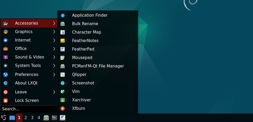Viewport: 253px width, 122px height.
Task: Click the Lock Screen padlock icon
Action: tap(6, 100)
